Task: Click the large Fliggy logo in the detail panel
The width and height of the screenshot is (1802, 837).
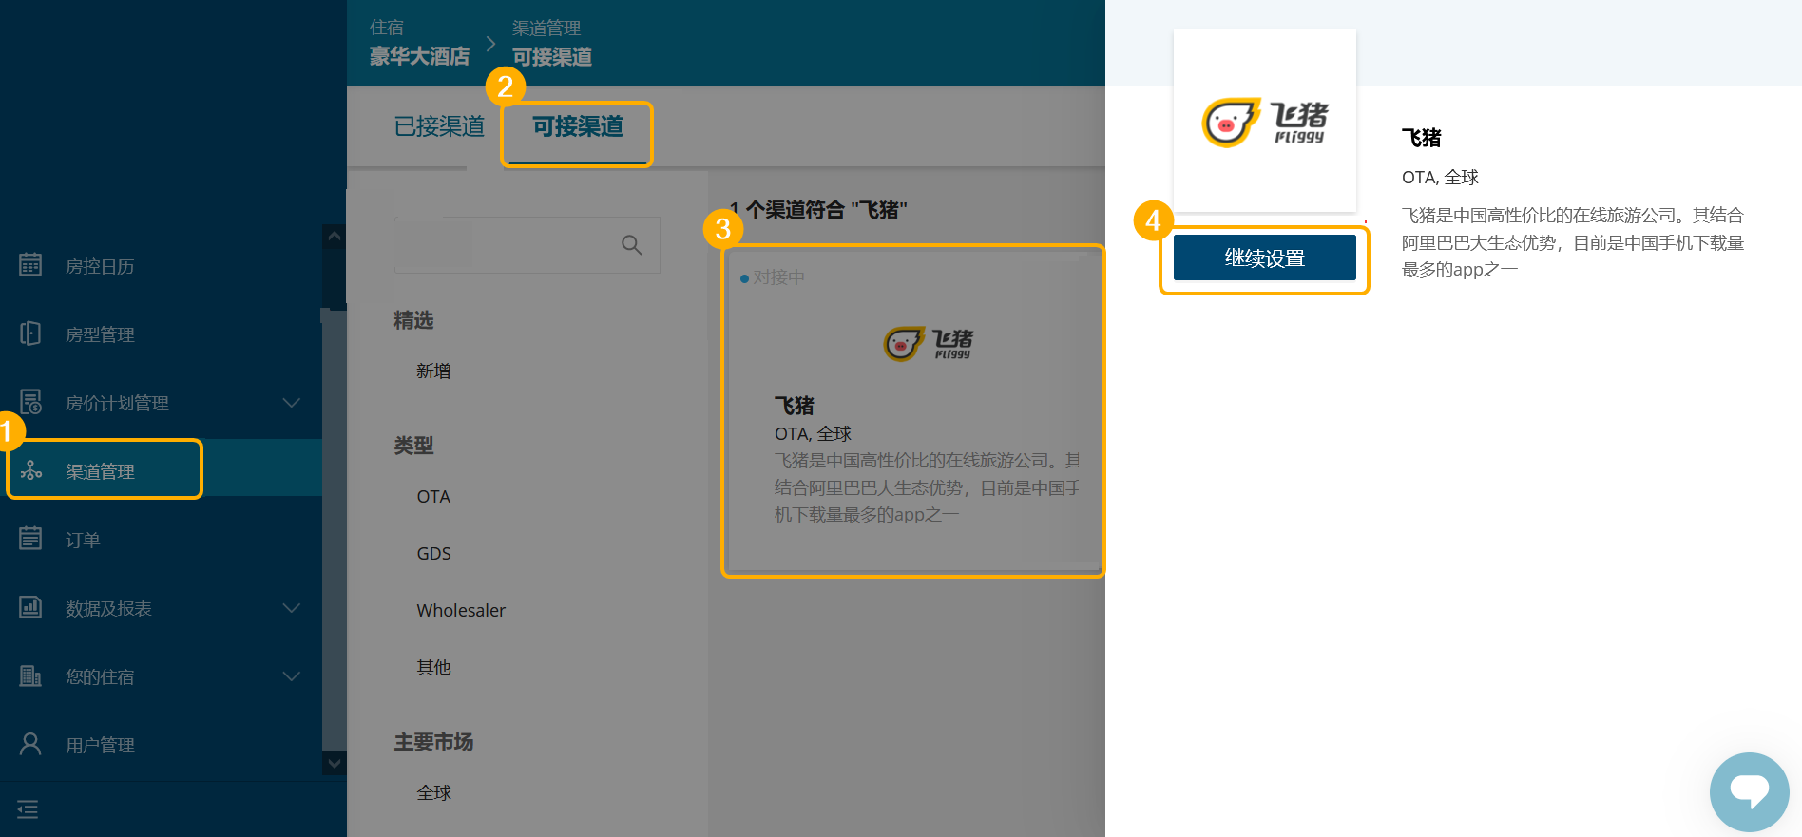Action: (1265, 123)
